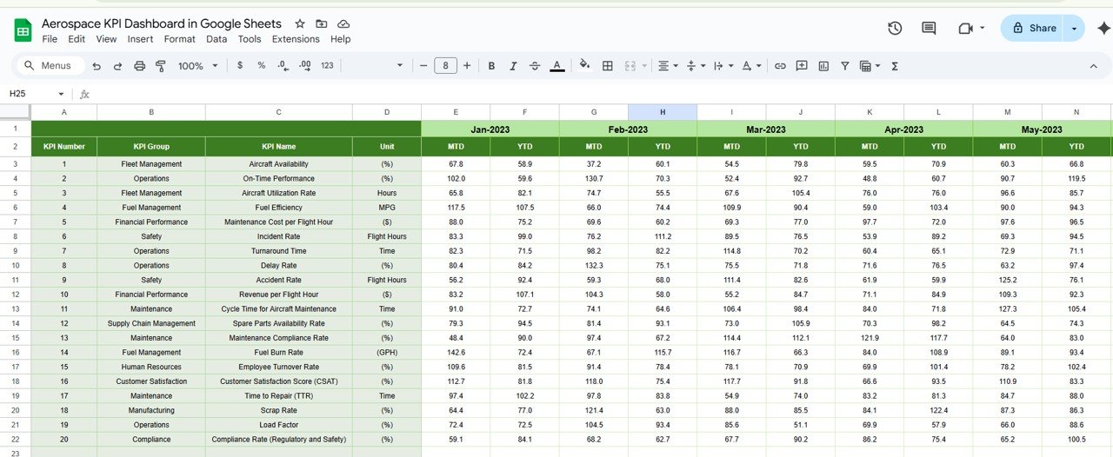
Task: Open text rotation dropdown
Action: pos(750,66)
